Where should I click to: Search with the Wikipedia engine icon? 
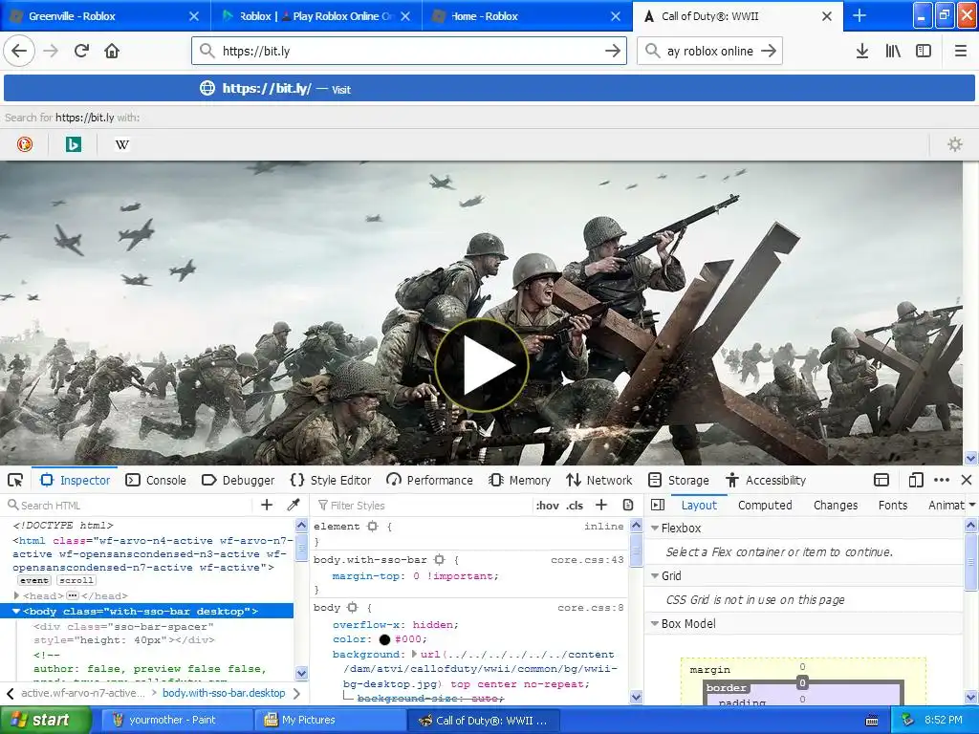tap(122, 145)
